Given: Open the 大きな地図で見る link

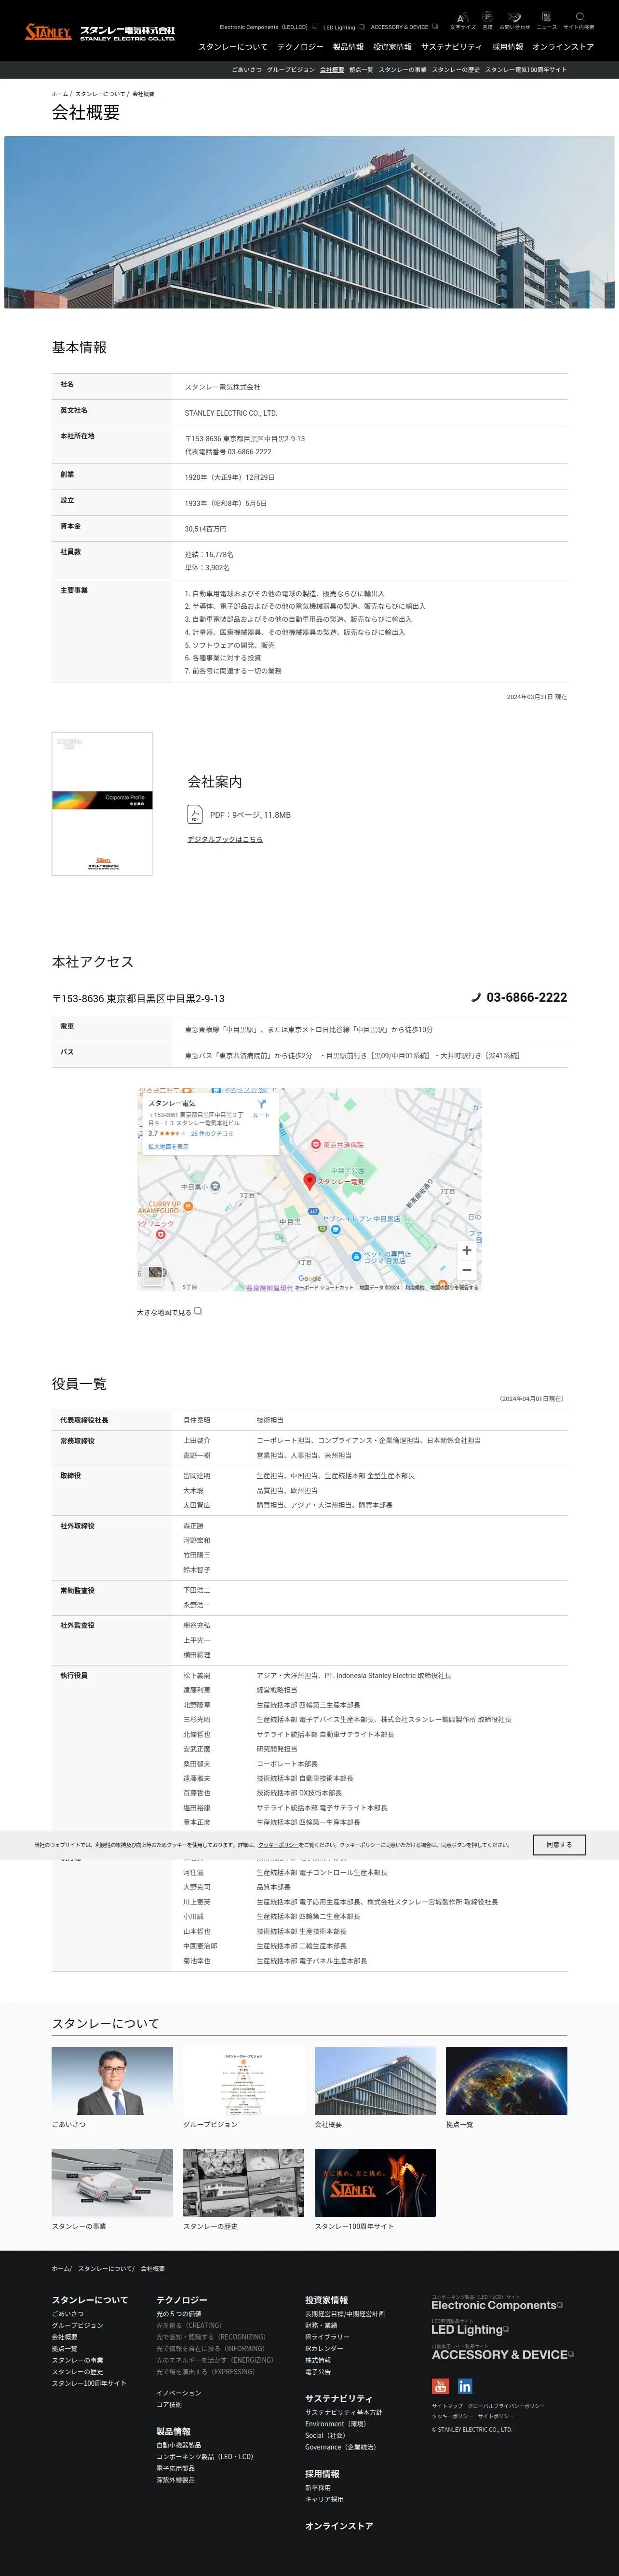Looking at the screenshot, I should tap(169, 1312).
